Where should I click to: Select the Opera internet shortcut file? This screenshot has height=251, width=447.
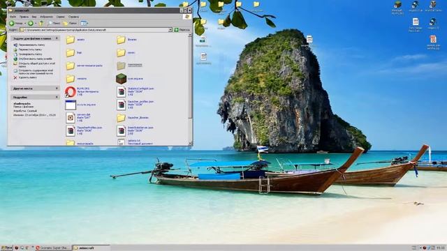coord(71,92)
